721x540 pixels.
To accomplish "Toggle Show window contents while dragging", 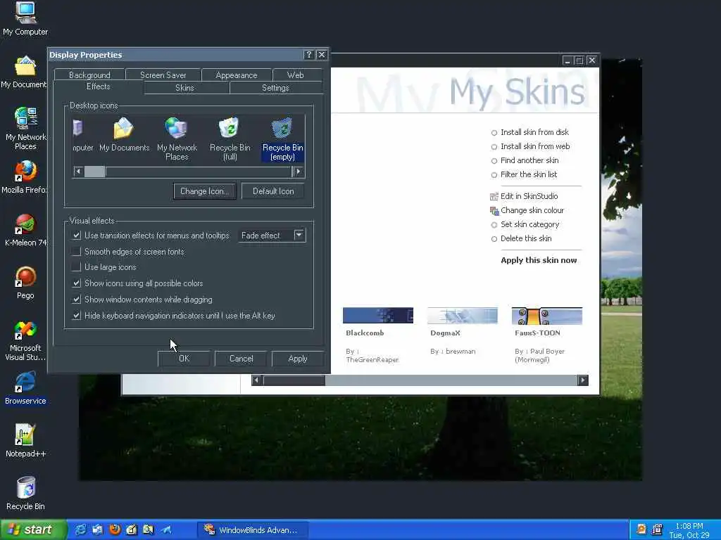I will 77,300.
